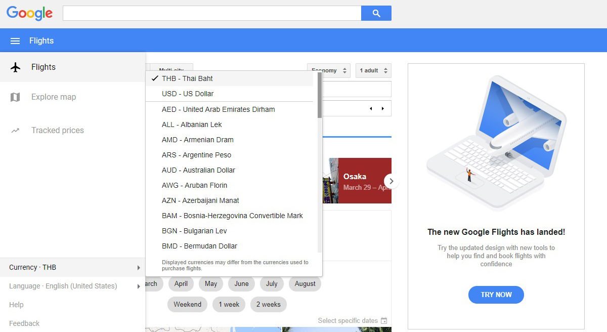Open the Economy cabin class dropdown
The width and height of the screenshot is (607, 332).
pyautogui.click(x=328, y=70)
